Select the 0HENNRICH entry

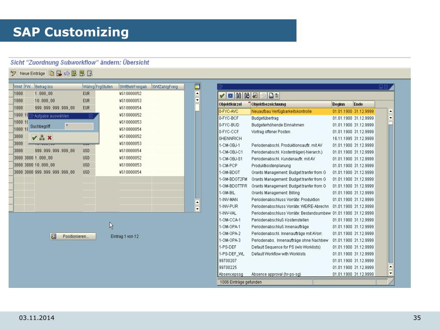(x=296, y=139)
